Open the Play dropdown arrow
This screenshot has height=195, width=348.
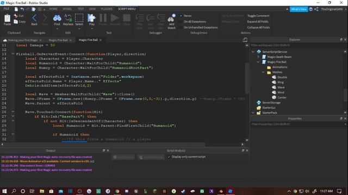(92, 29)
